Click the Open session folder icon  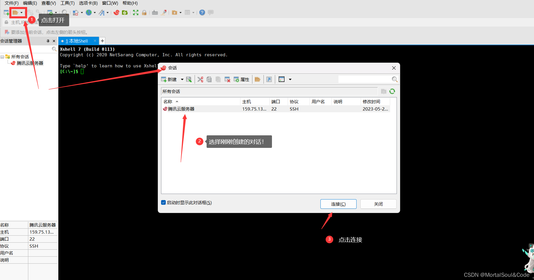click(15, 13)
